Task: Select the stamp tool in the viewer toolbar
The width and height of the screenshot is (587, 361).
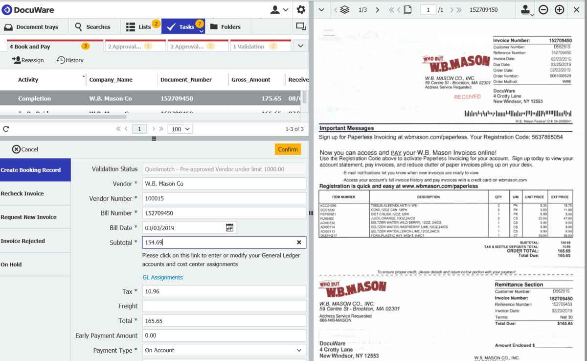Action: tap(524, 9)
